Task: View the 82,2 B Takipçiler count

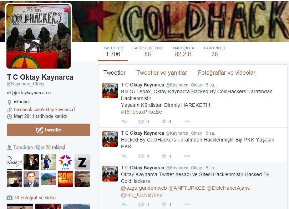Action: (x=183, y=54)
